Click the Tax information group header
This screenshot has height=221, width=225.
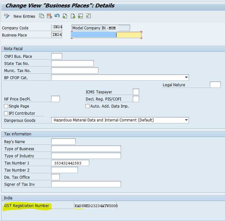[x=18, y=134]
